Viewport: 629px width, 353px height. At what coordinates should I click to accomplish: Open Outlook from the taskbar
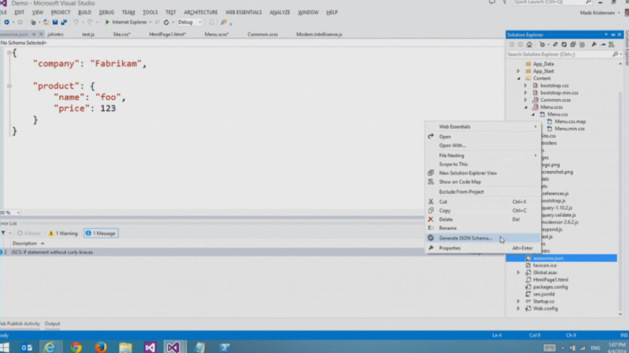(x=26, y=347)
